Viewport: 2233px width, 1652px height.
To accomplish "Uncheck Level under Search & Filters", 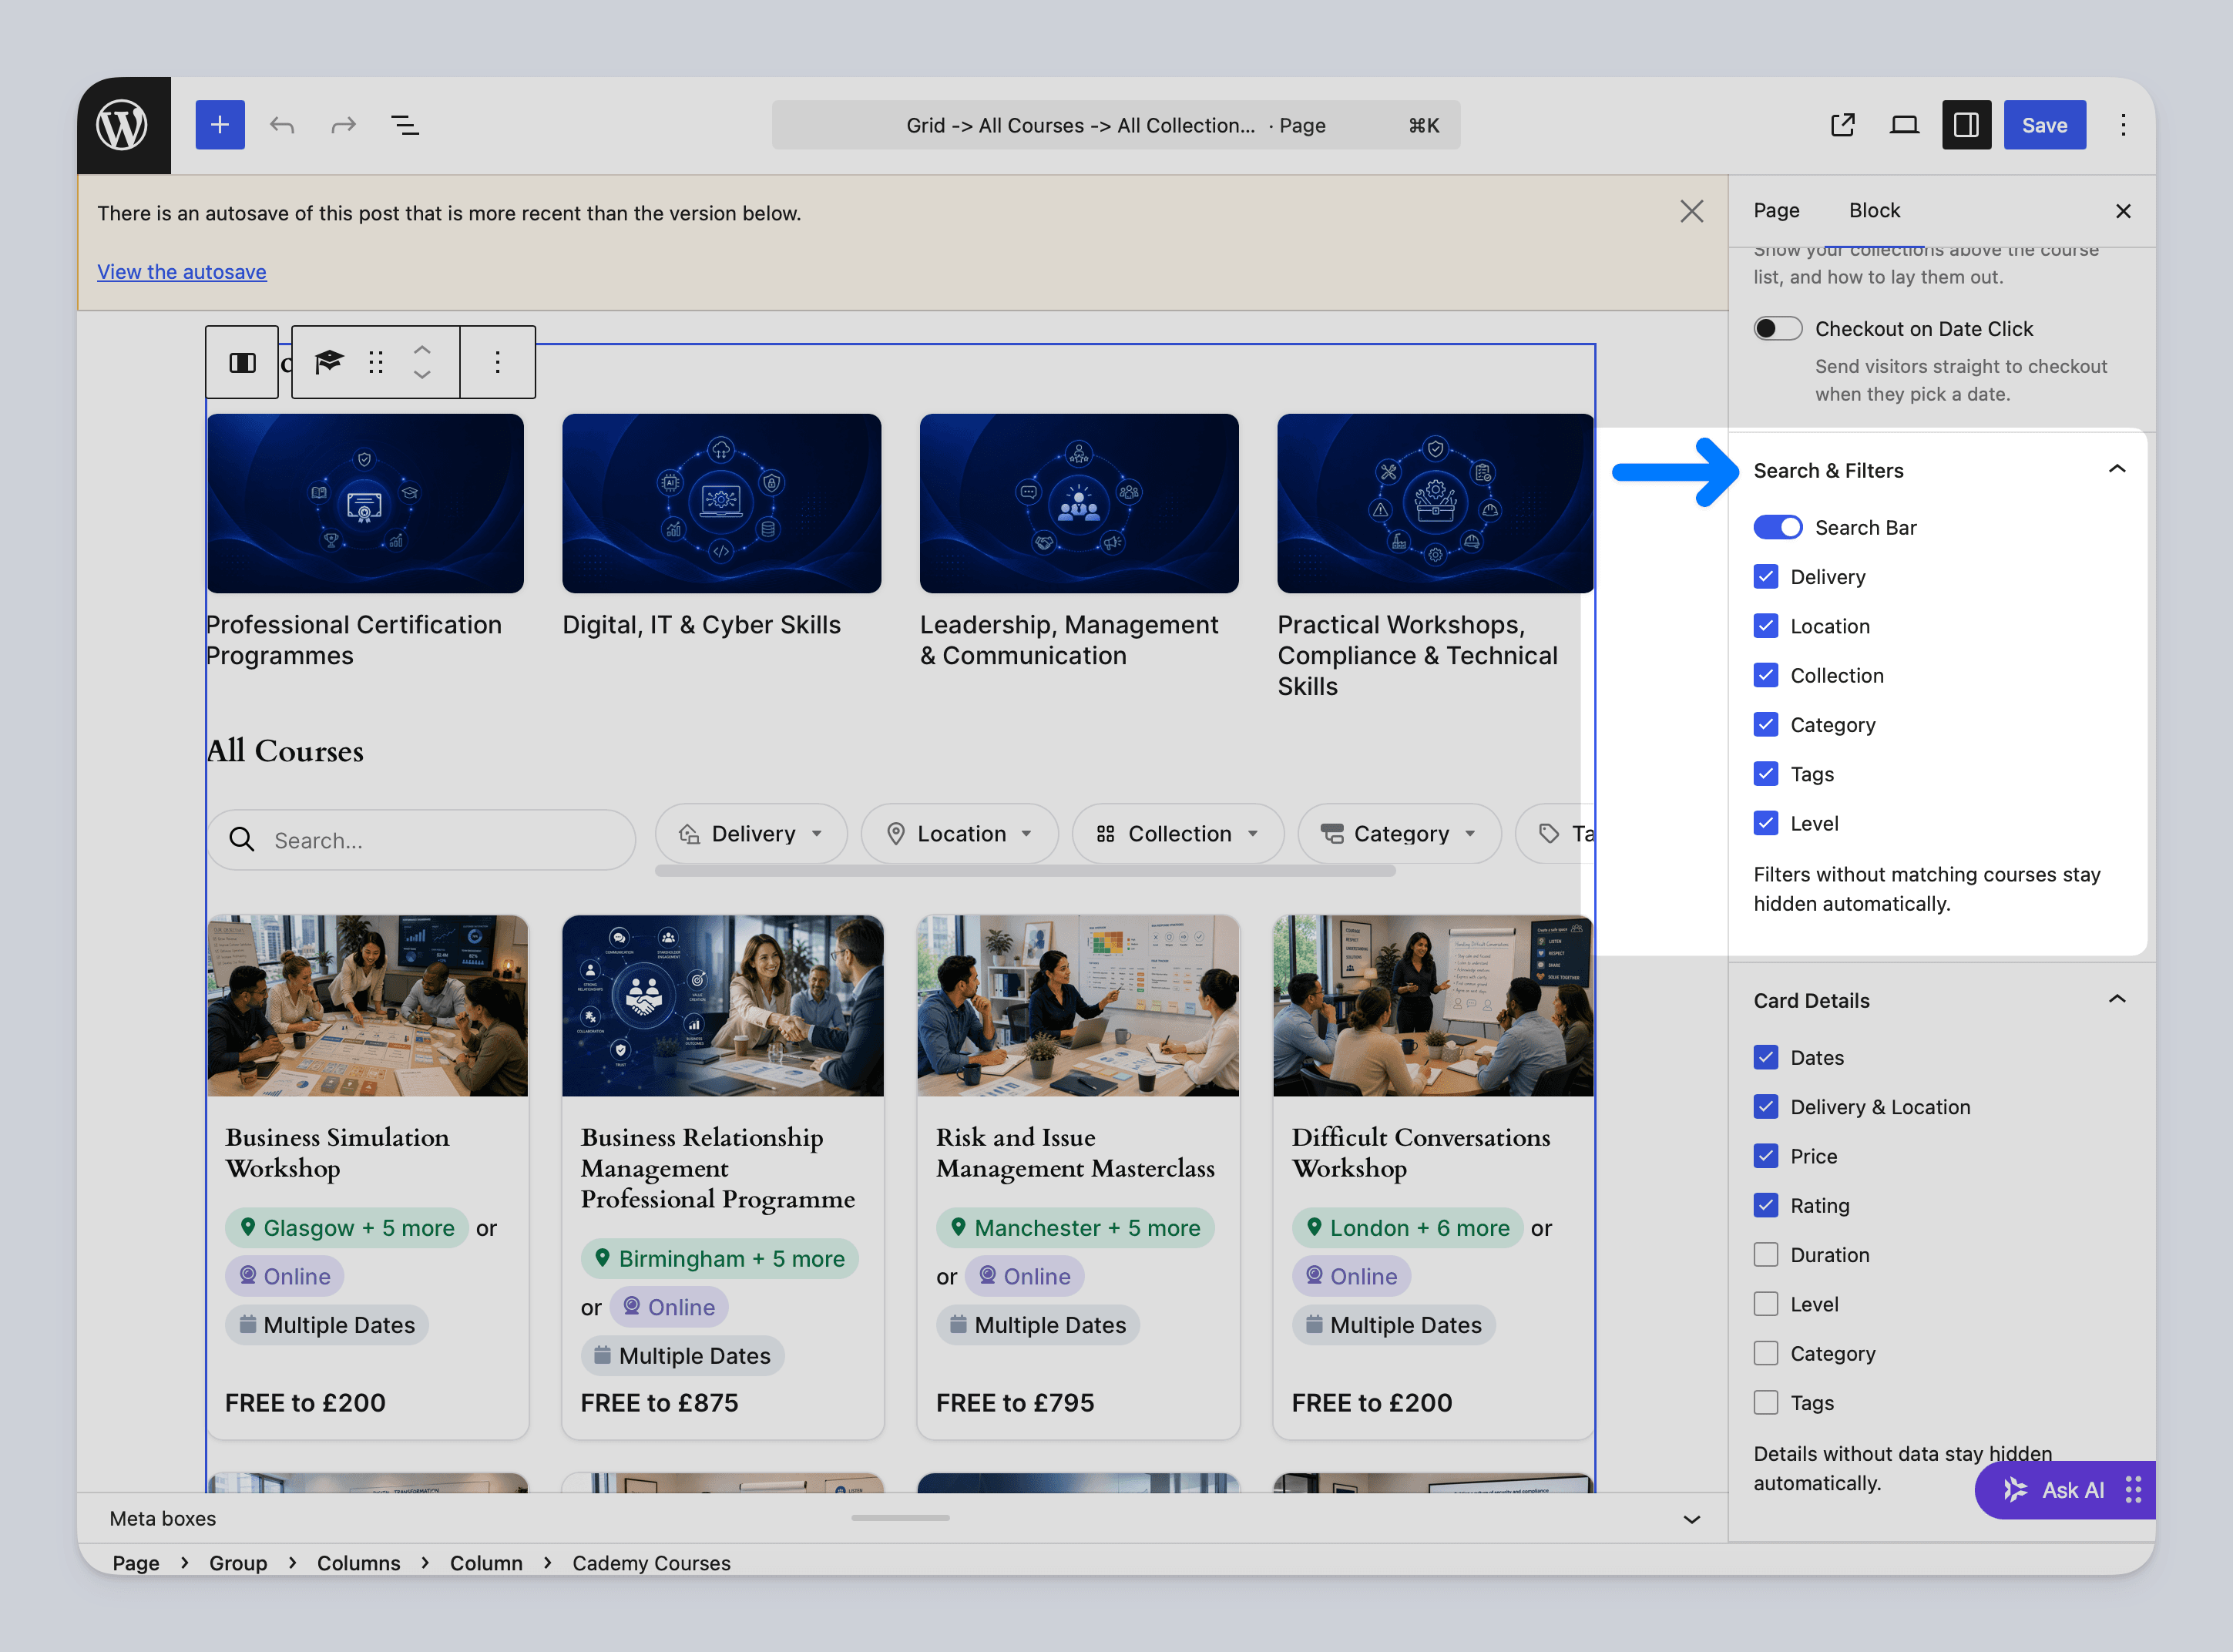I will click(x=1766, y=823).
